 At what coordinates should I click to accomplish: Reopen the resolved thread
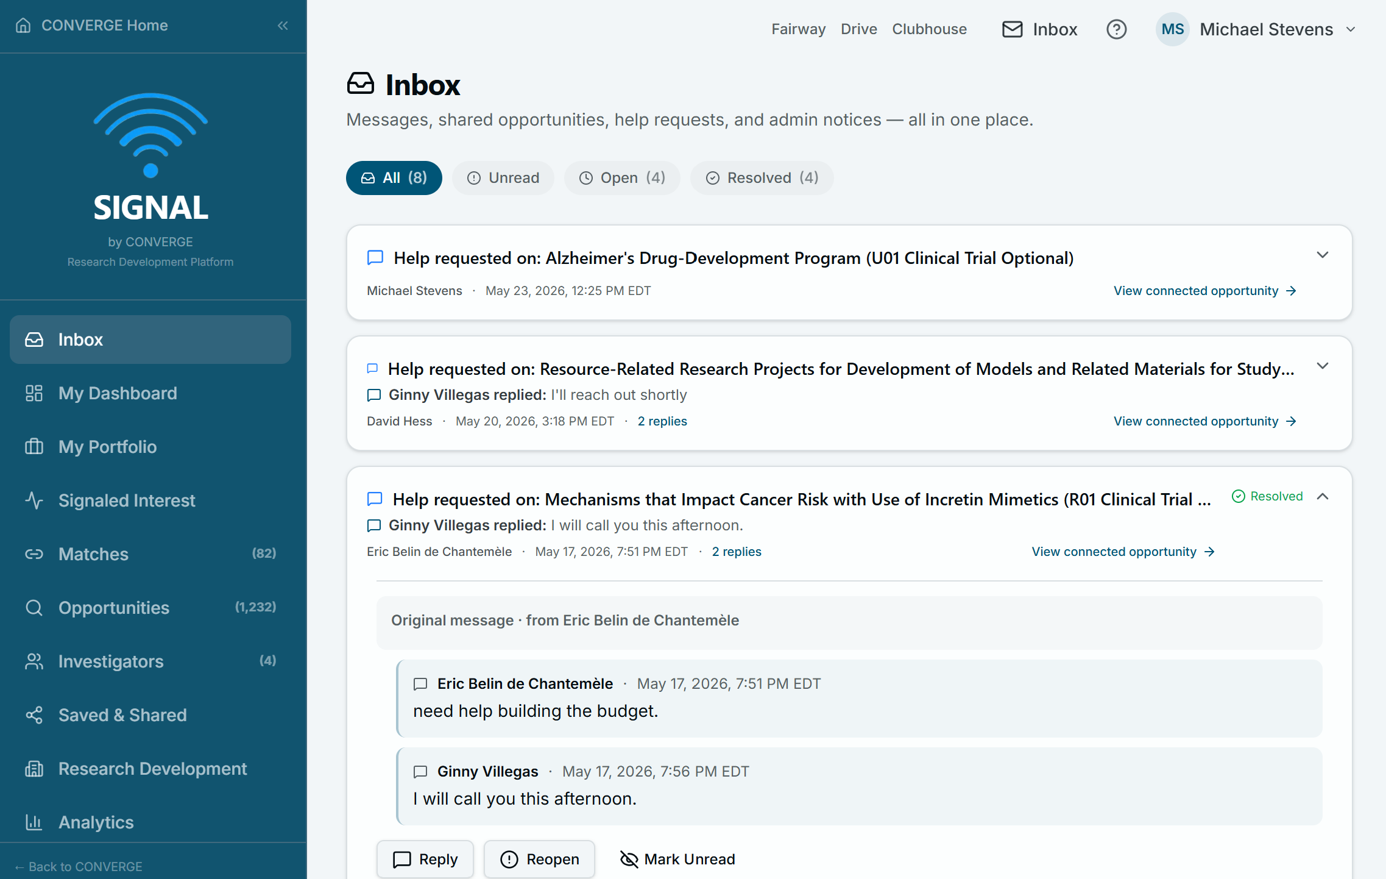pos(539,859)
